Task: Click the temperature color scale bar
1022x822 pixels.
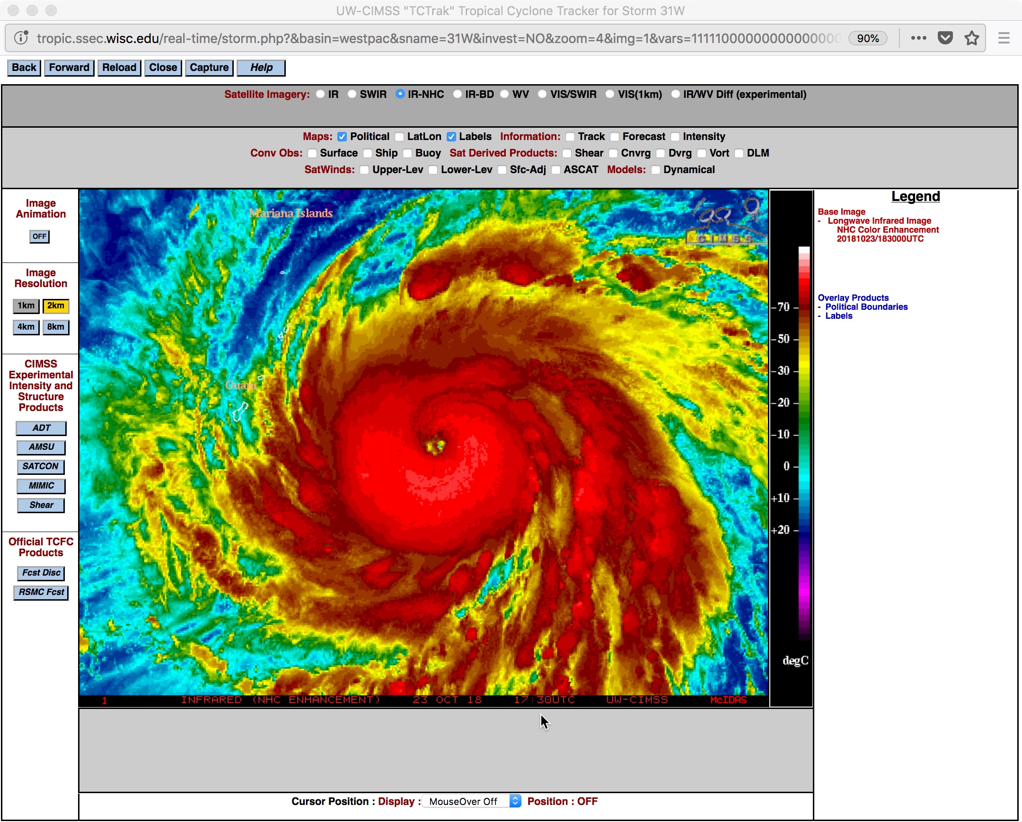Action: point(804,443)
